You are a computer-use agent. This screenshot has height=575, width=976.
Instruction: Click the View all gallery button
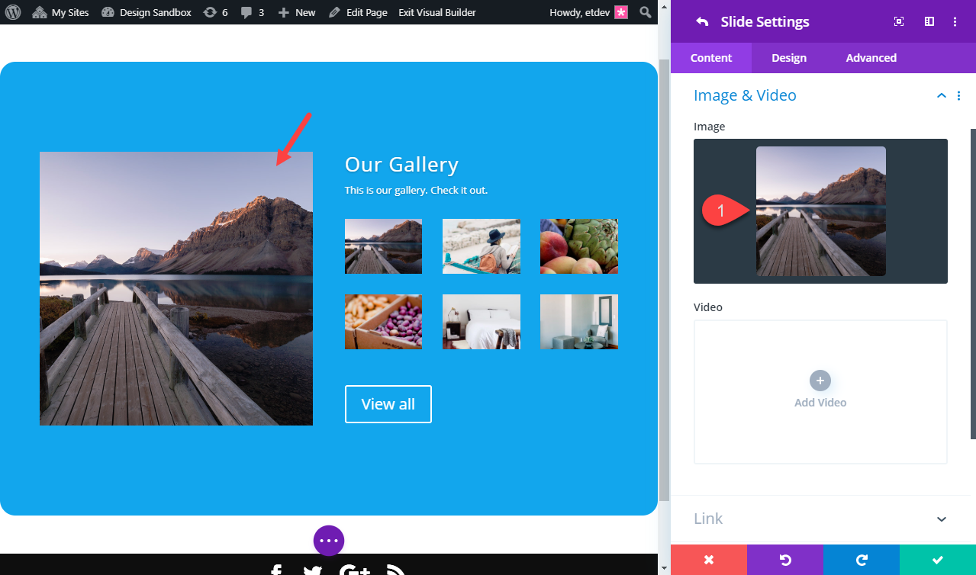388,404
